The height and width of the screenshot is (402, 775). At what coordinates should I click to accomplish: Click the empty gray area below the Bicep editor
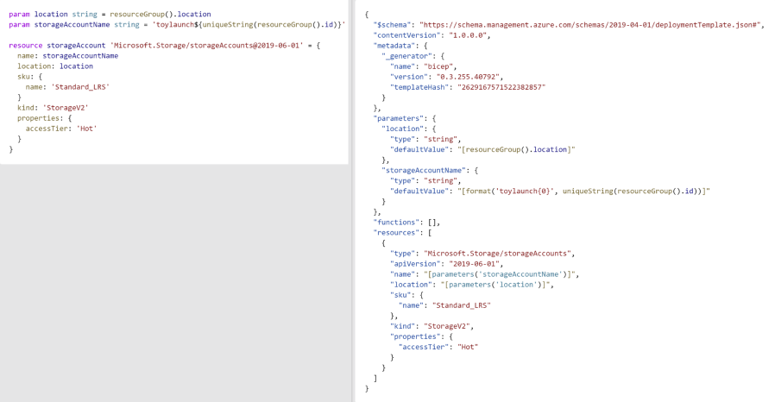click(x=173, y=276)
